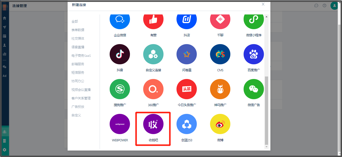Select the WEBPOWER connection icon
This screenshot has height=157, width=342.
click(120, 124)
